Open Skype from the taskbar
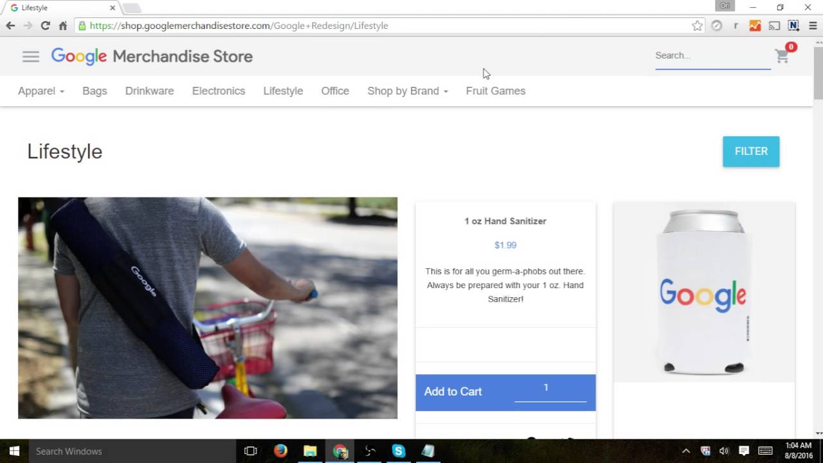The image size is (823, 463). coord(399,451)
